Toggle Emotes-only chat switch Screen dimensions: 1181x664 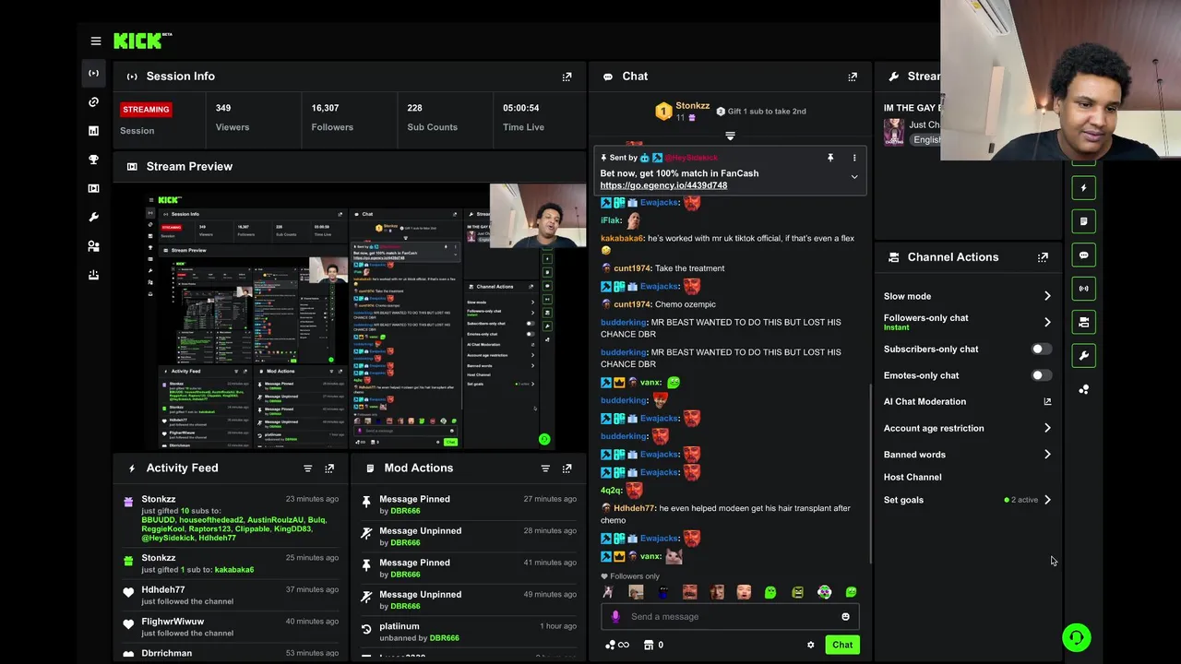(1042, 375)
